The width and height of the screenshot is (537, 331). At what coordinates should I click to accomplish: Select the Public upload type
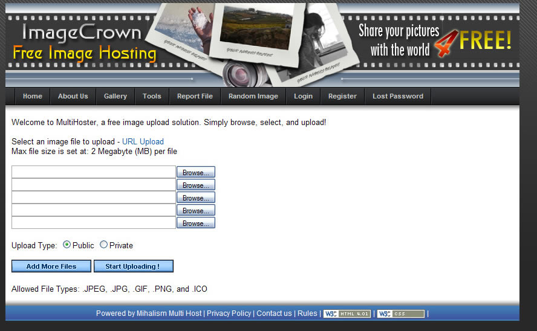67,245
